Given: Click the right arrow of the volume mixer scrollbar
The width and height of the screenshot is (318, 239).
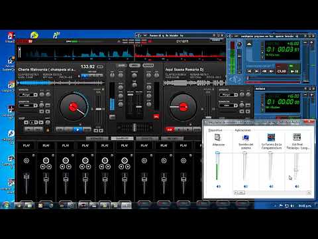Looking at the screenshot, I should (x=309, y=193).
